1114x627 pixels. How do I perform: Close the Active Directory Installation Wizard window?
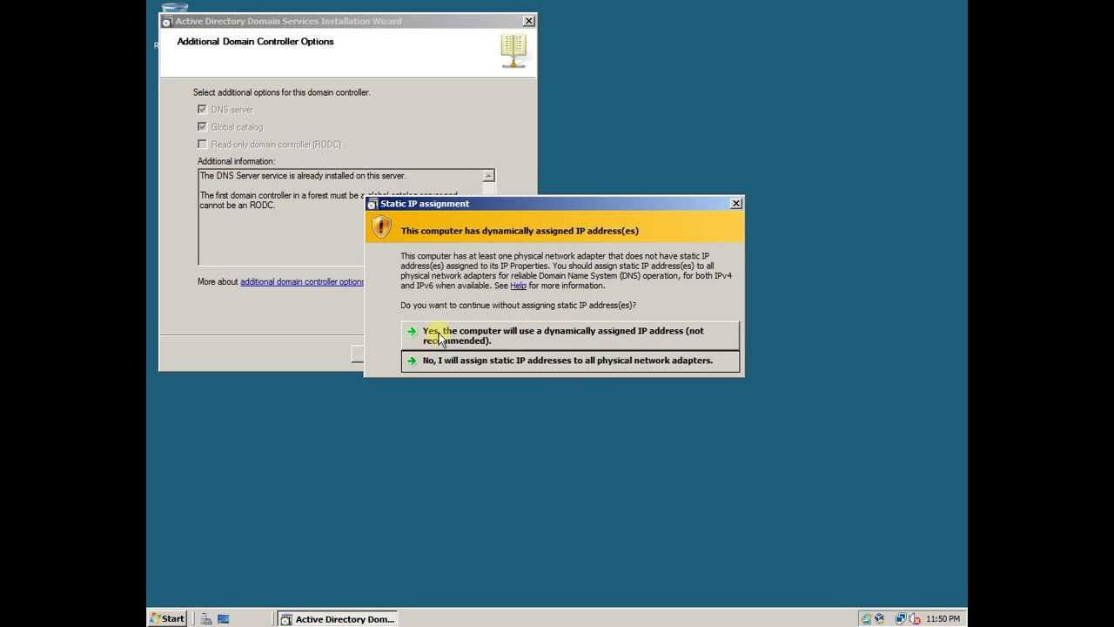528,21
